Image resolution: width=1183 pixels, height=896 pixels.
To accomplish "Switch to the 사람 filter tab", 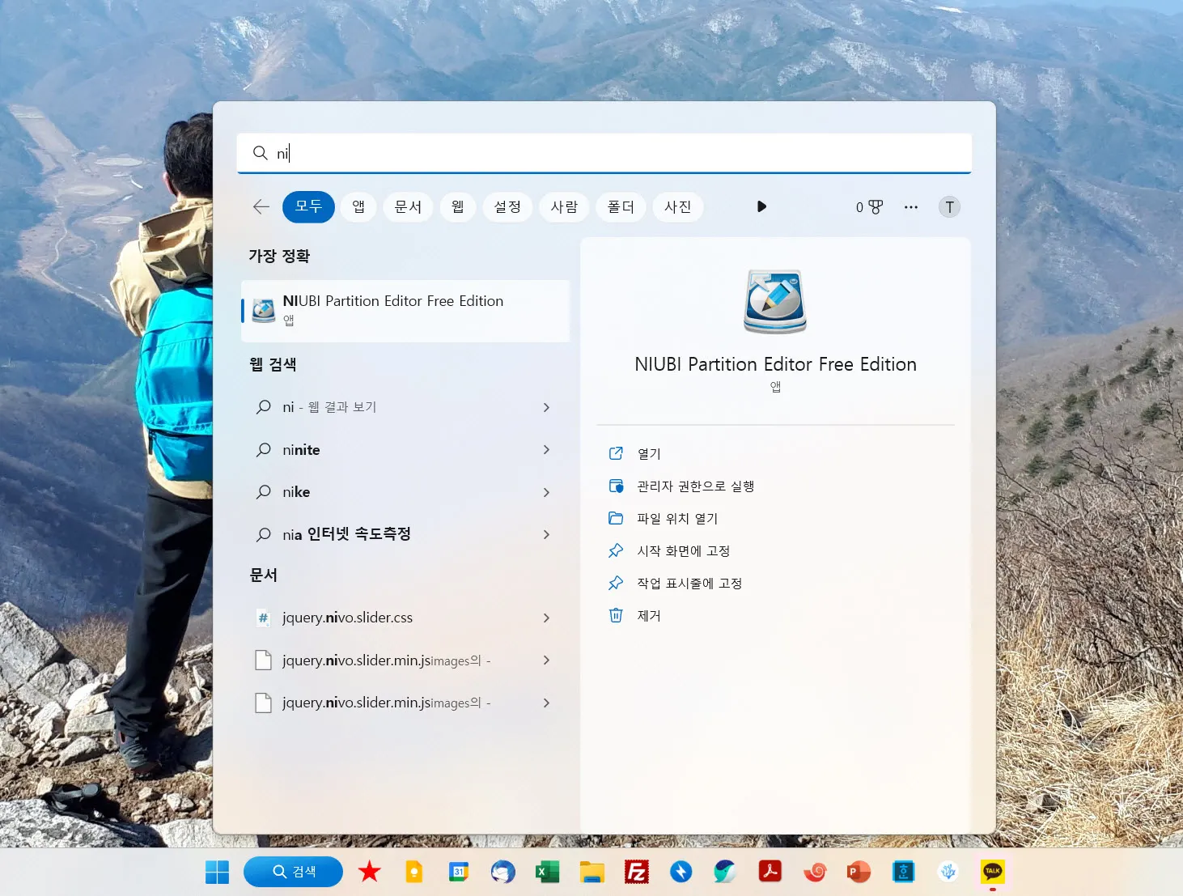I will pos(564,207).
